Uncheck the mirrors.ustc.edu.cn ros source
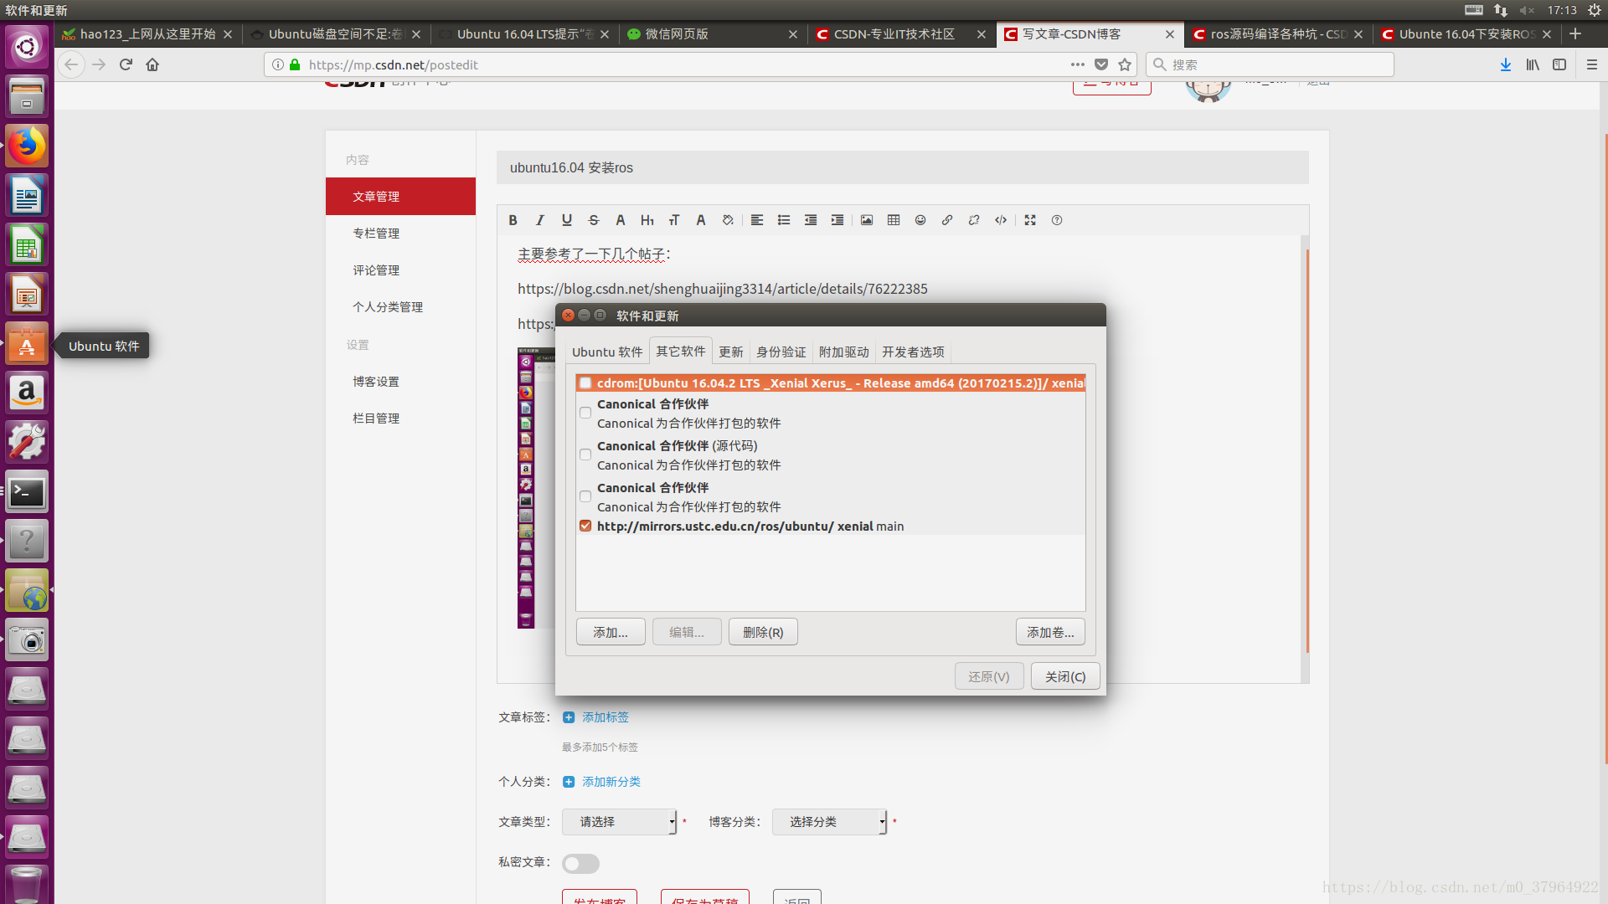This screenshot has height=904, width=1608. coord(585,526)
